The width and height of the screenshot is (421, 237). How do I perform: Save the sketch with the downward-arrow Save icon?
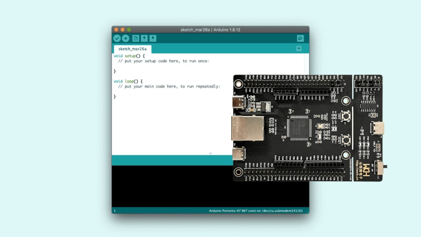tap(153, 38)
